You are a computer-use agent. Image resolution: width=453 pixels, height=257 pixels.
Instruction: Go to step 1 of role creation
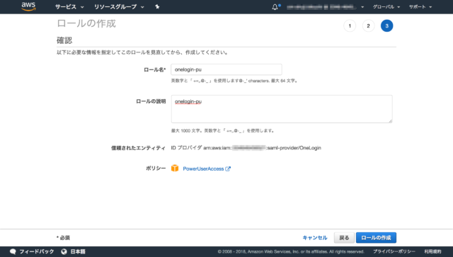(350, 25)
